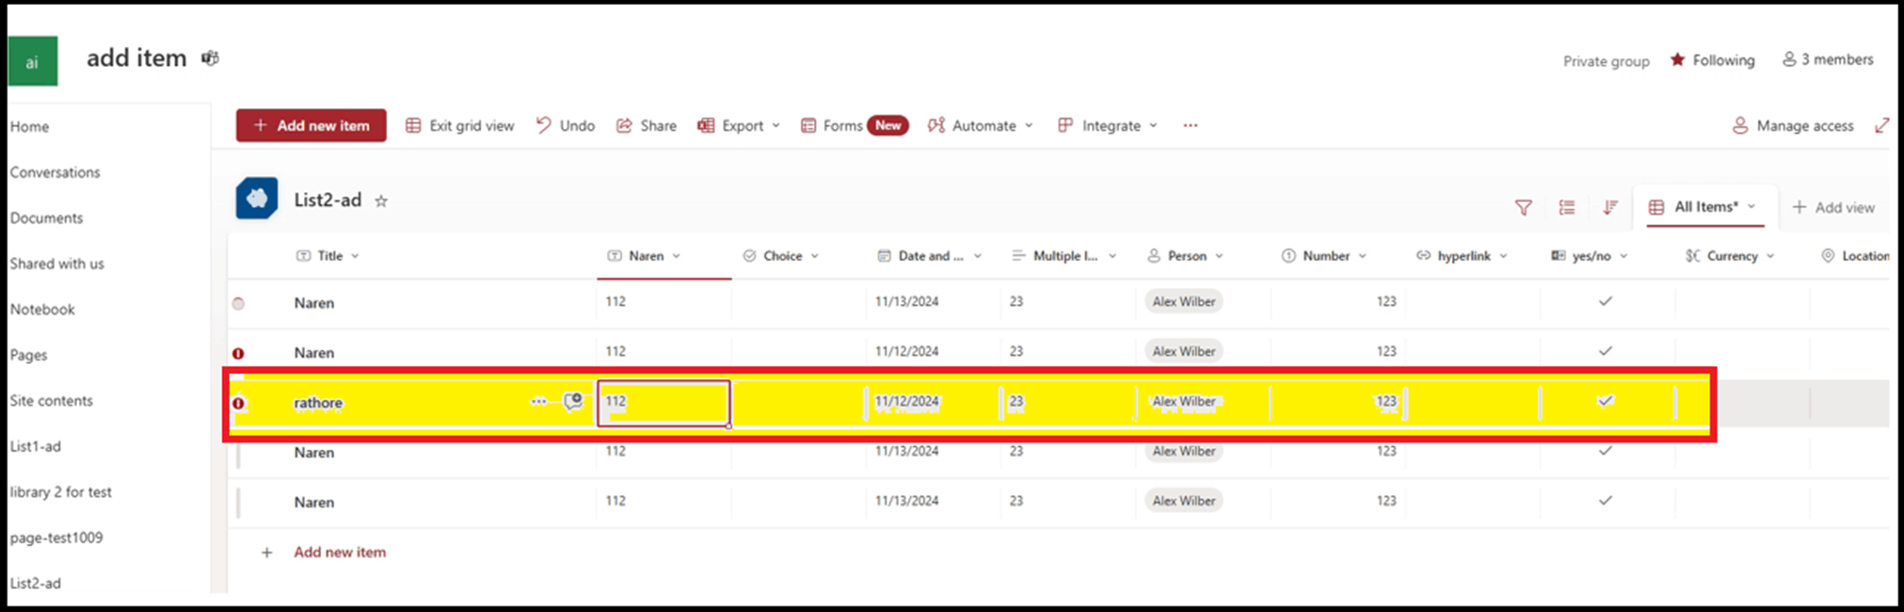Click Alex Wilber in the first row
1904x612 pixels.
(x=1184, y=301)
